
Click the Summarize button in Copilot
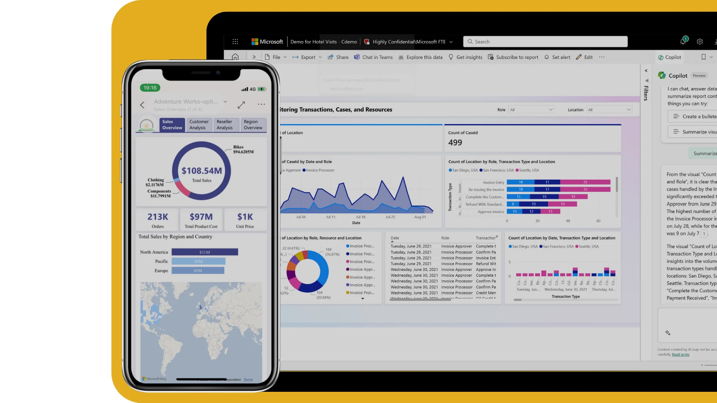point(705,153)
